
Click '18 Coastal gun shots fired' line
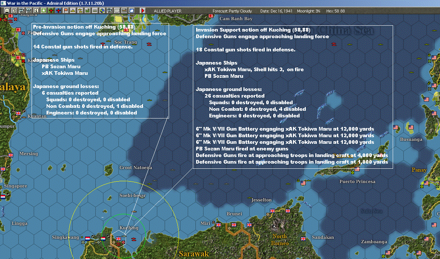245,50
